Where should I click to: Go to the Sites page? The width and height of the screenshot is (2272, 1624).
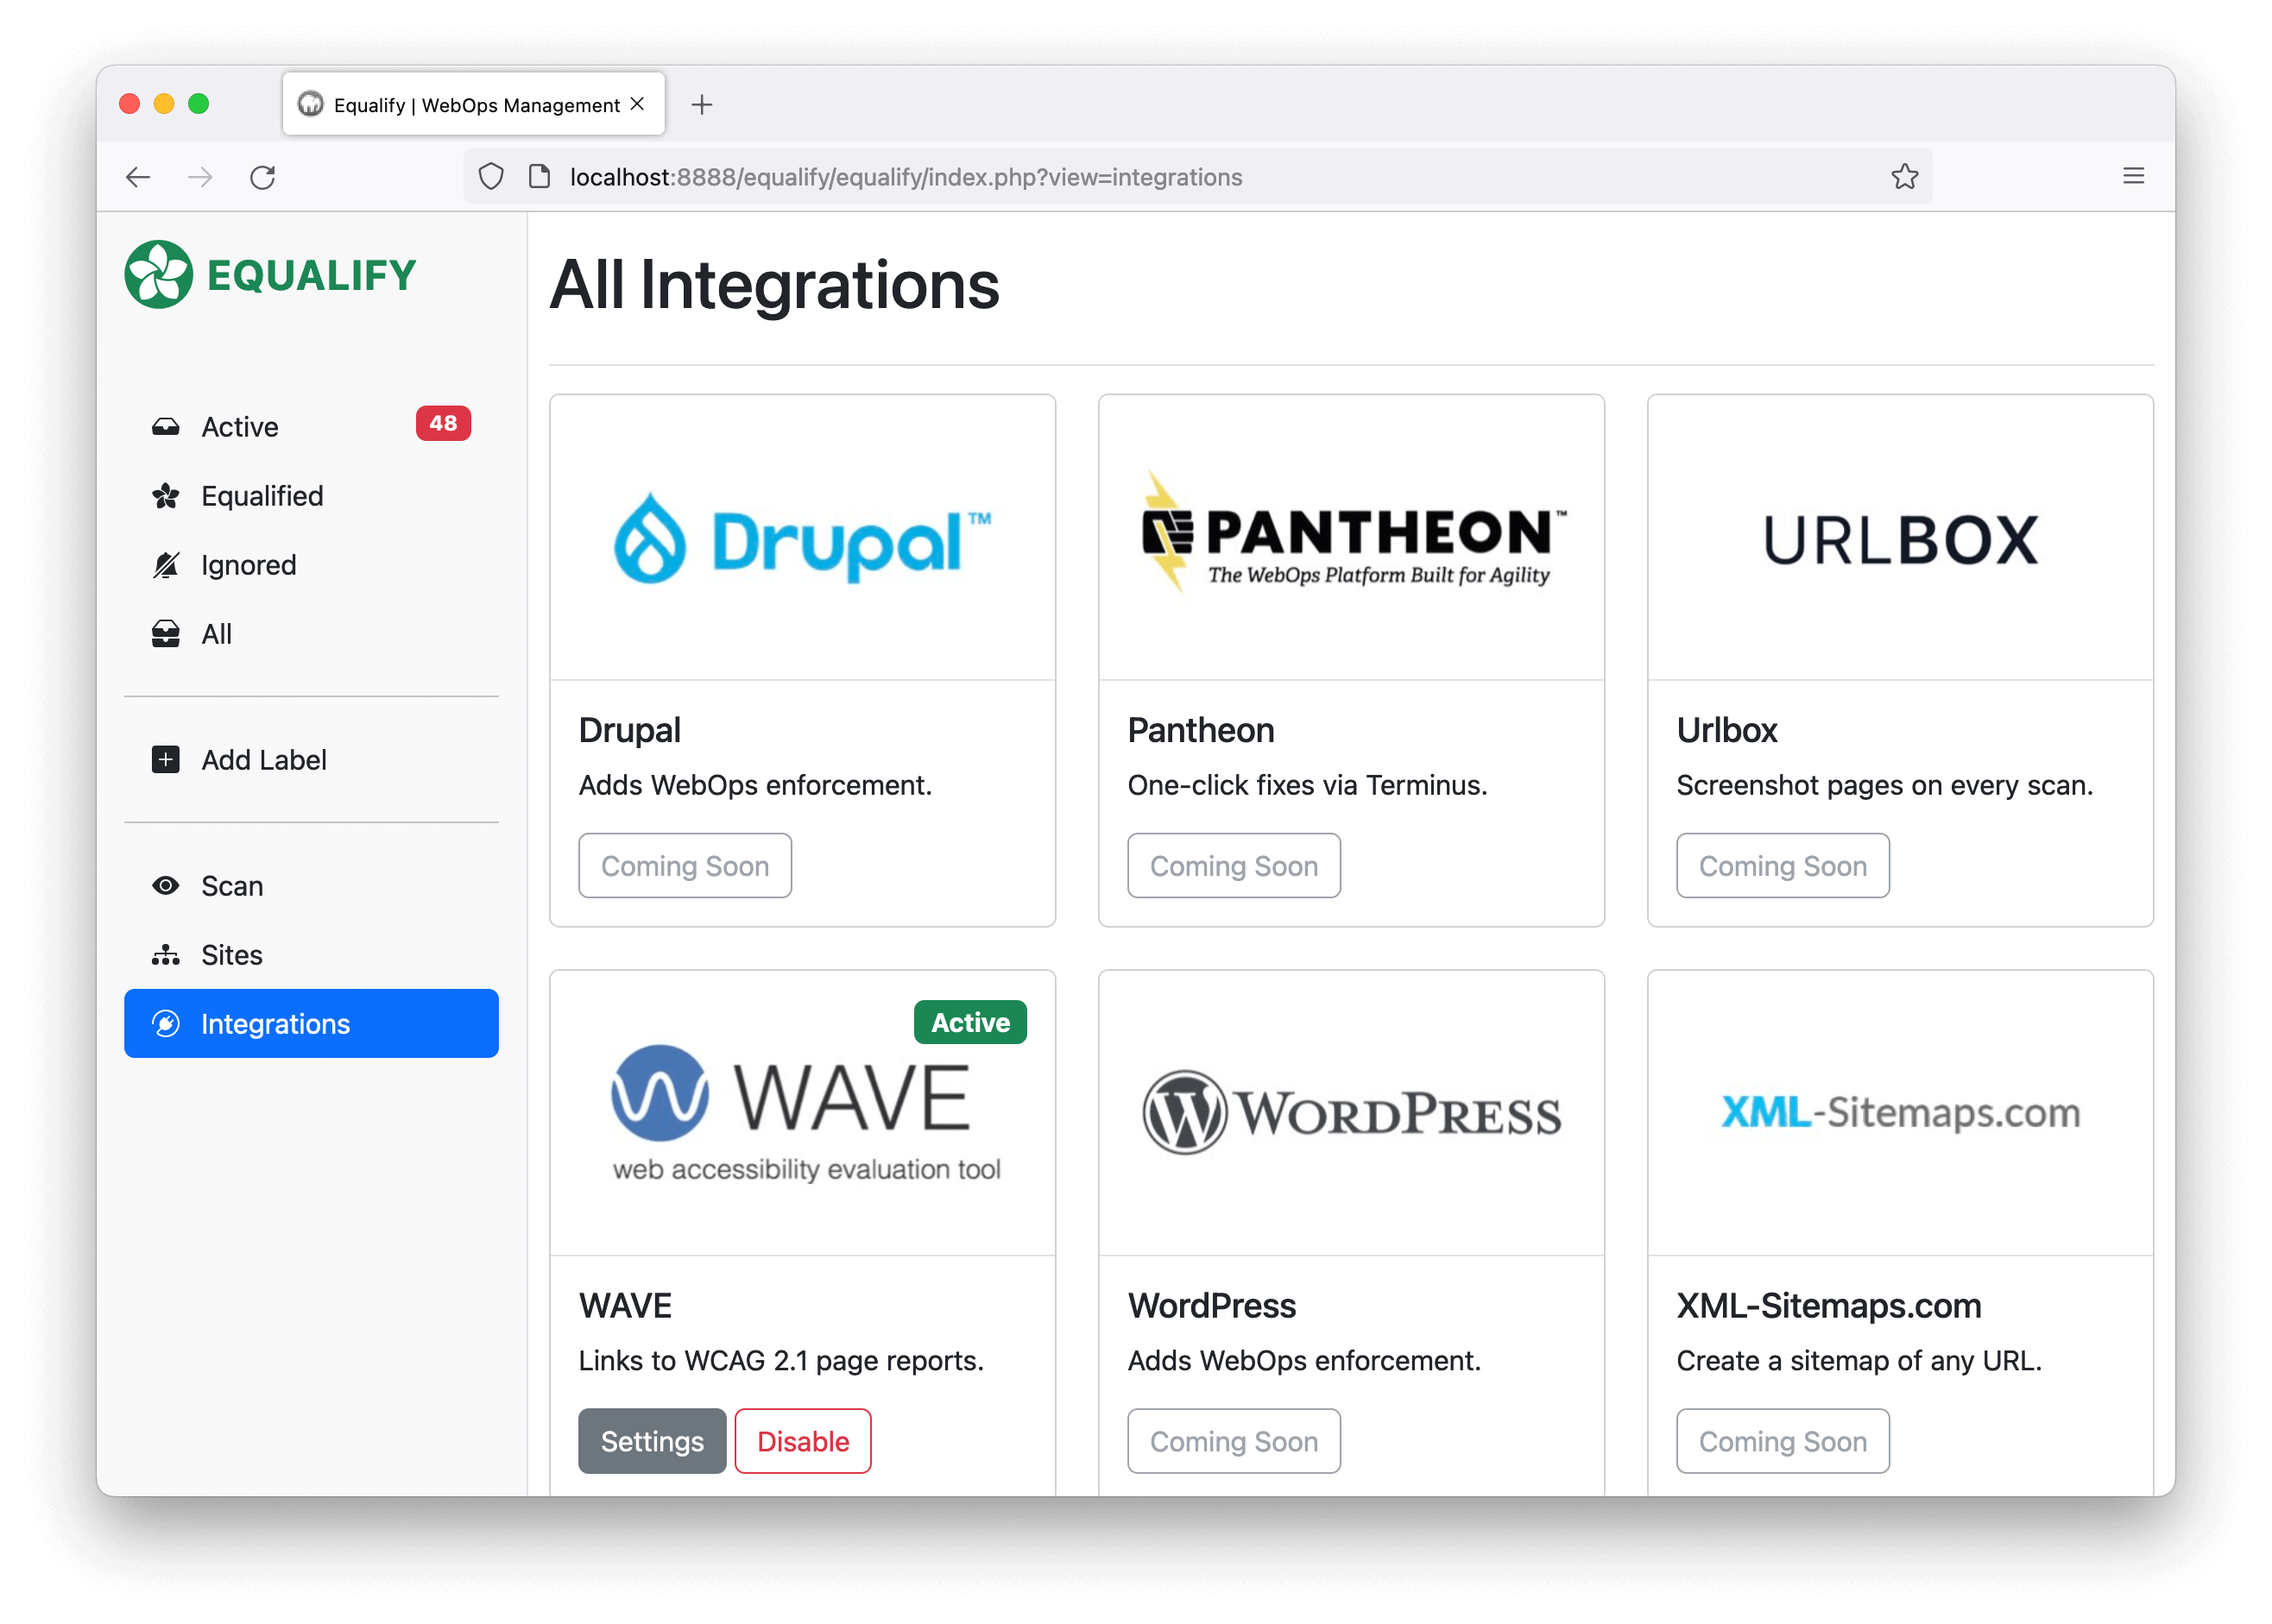click(x=311, y=955)
